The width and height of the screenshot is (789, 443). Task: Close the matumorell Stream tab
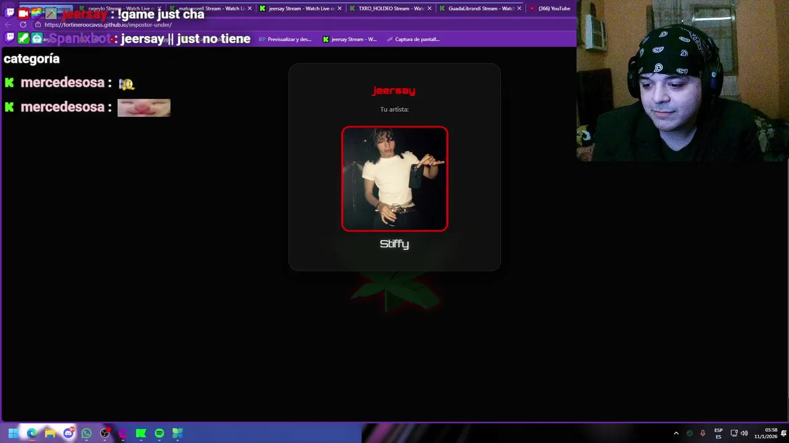click(x=250, y=9)
